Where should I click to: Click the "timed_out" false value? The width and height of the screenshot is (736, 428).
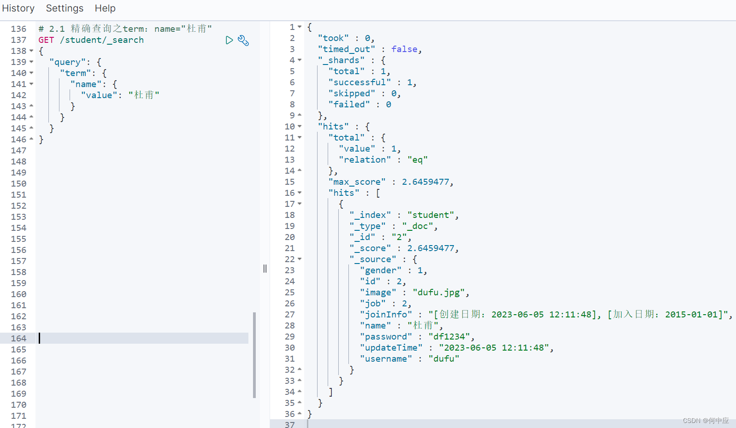click(x=404, y=49)
